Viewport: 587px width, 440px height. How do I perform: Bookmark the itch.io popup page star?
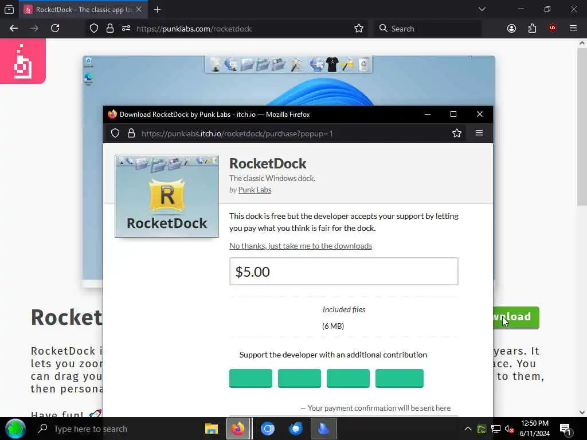[x=457, y=133]
